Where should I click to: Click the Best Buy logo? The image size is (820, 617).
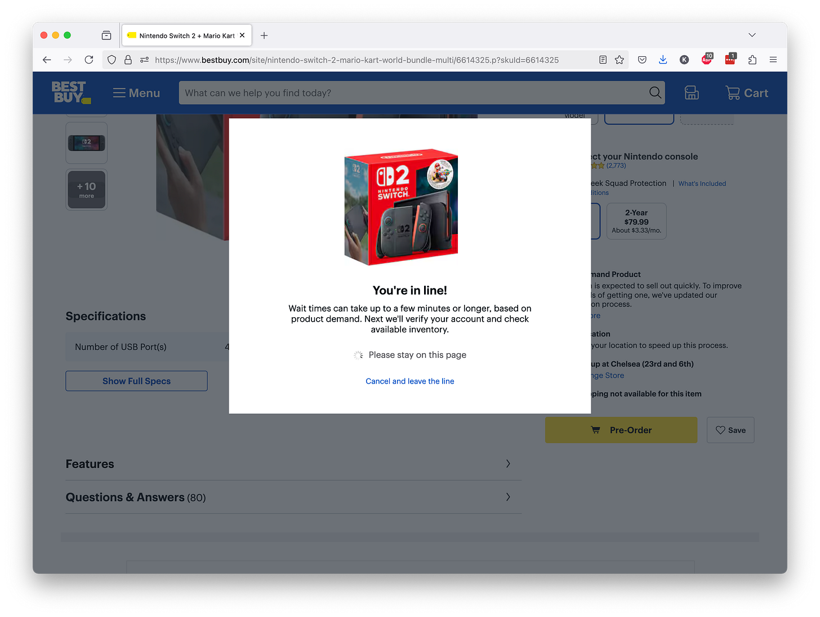pyautogui.click(x=71, y=92)
